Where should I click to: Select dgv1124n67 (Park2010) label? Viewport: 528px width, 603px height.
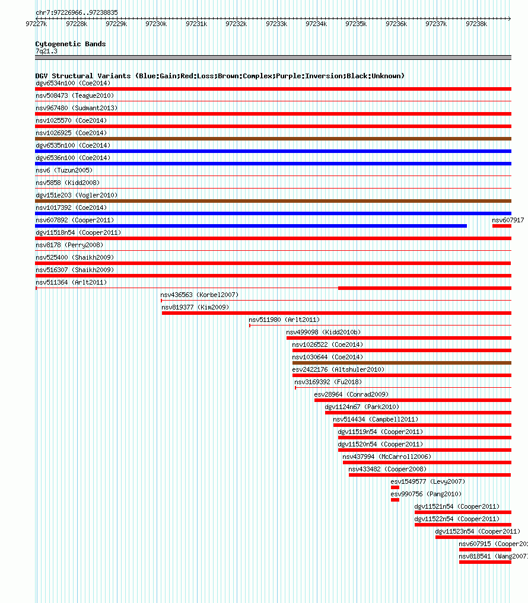click(362, 407)
